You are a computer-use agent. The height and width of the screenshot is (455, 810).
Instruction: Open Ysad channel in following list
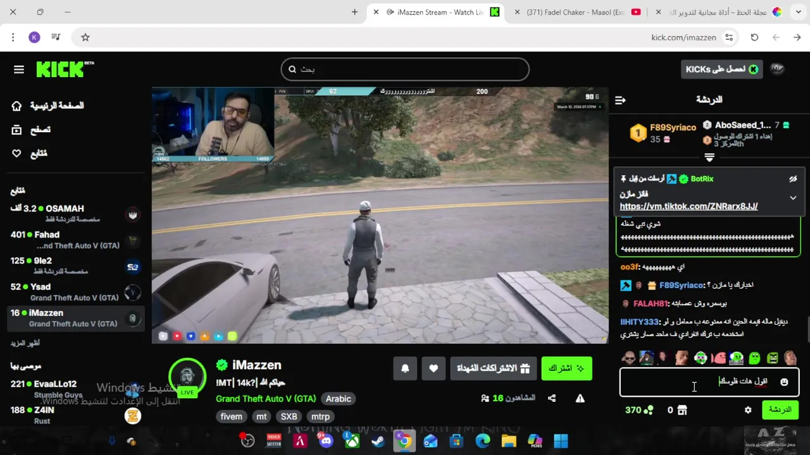[76, 292]
